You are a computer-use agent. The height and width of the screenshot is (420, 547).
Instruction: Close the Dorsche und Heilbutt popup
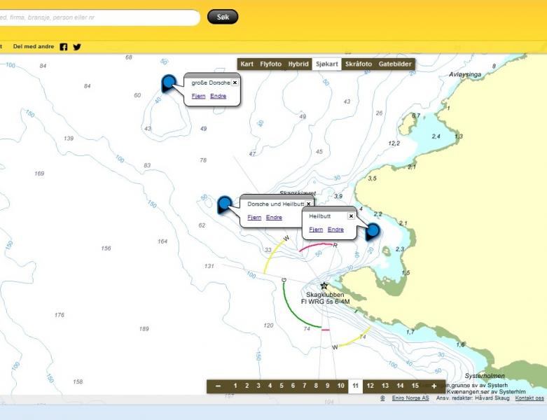308,204
